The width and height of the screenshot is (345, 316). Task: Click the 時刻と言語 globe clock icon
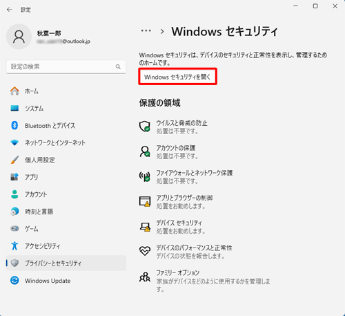click(x=14, y=212)
